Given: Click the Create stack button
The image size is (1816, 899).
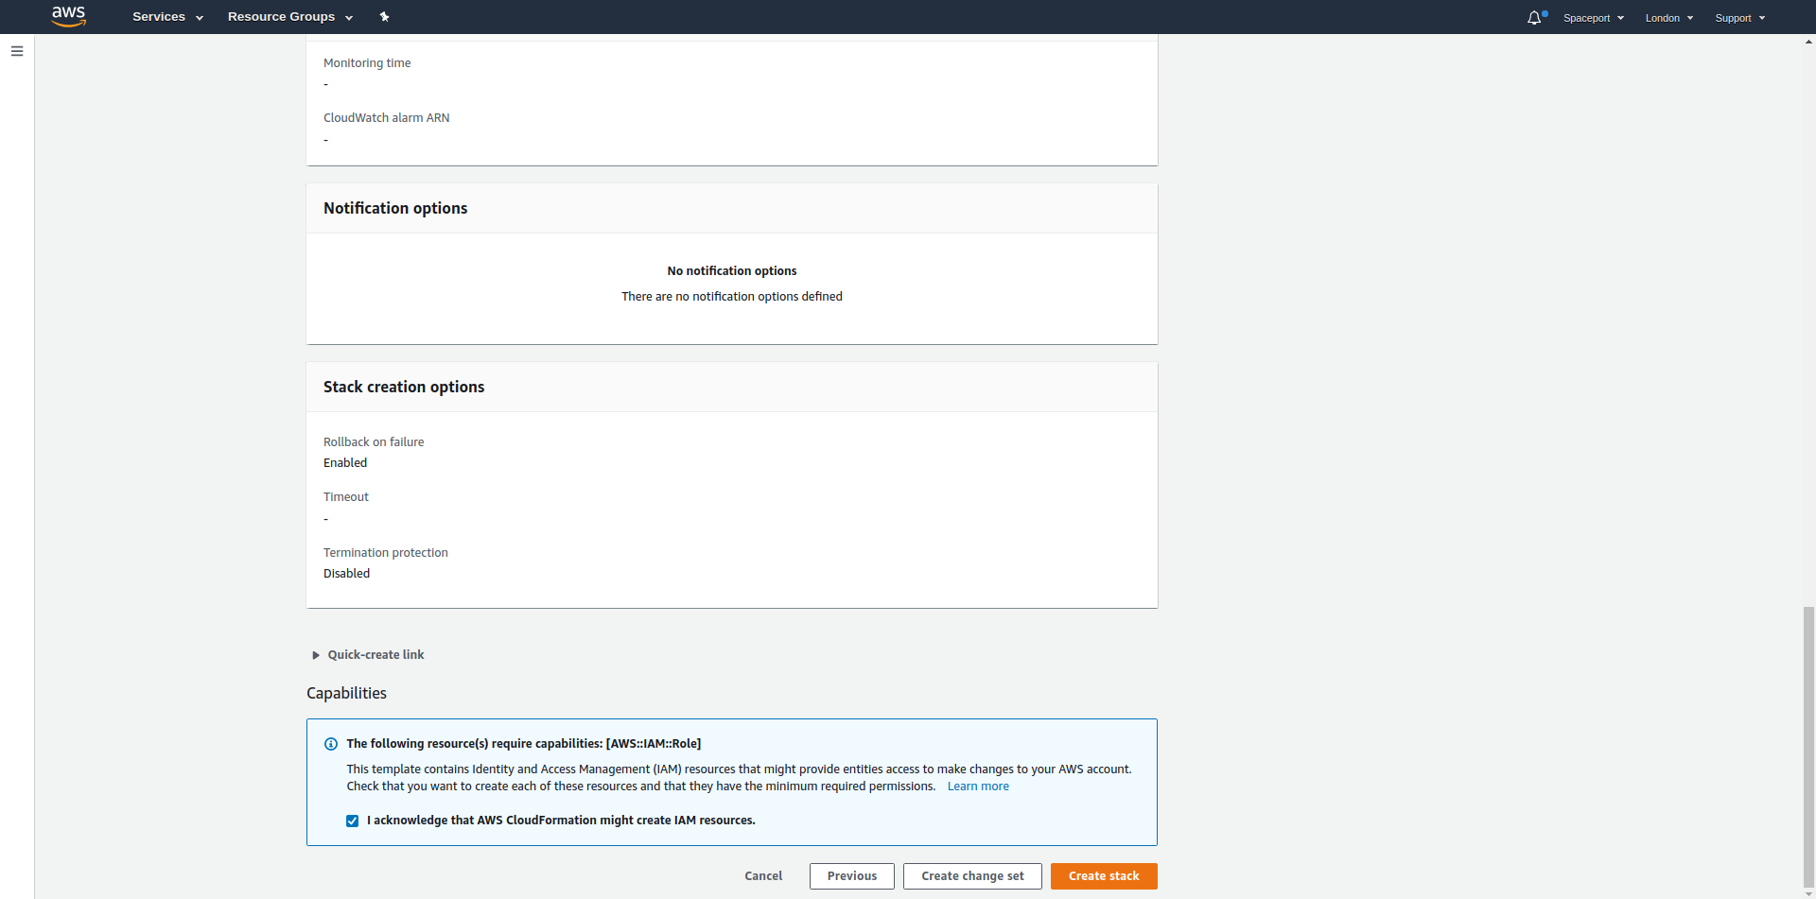Looking at the screenshot, I should (1104, 876).
